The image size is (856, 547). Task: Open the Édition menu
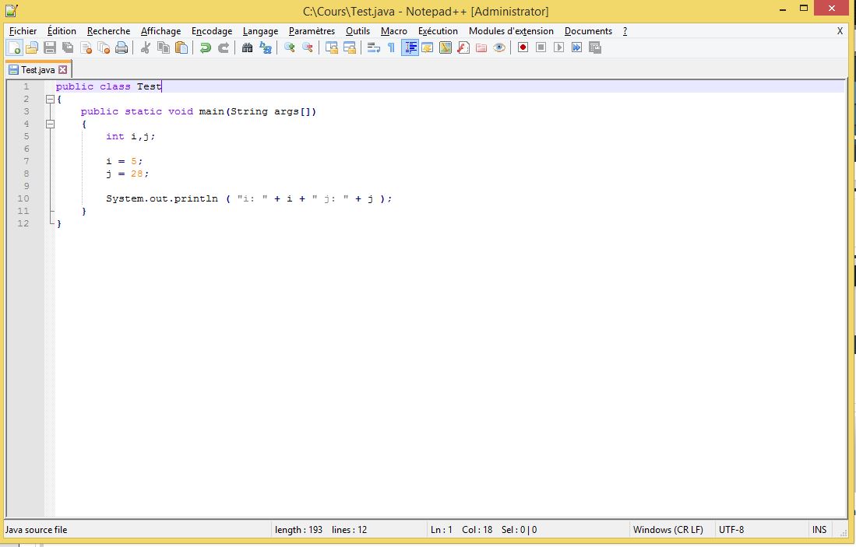click(x=62, y=31)
